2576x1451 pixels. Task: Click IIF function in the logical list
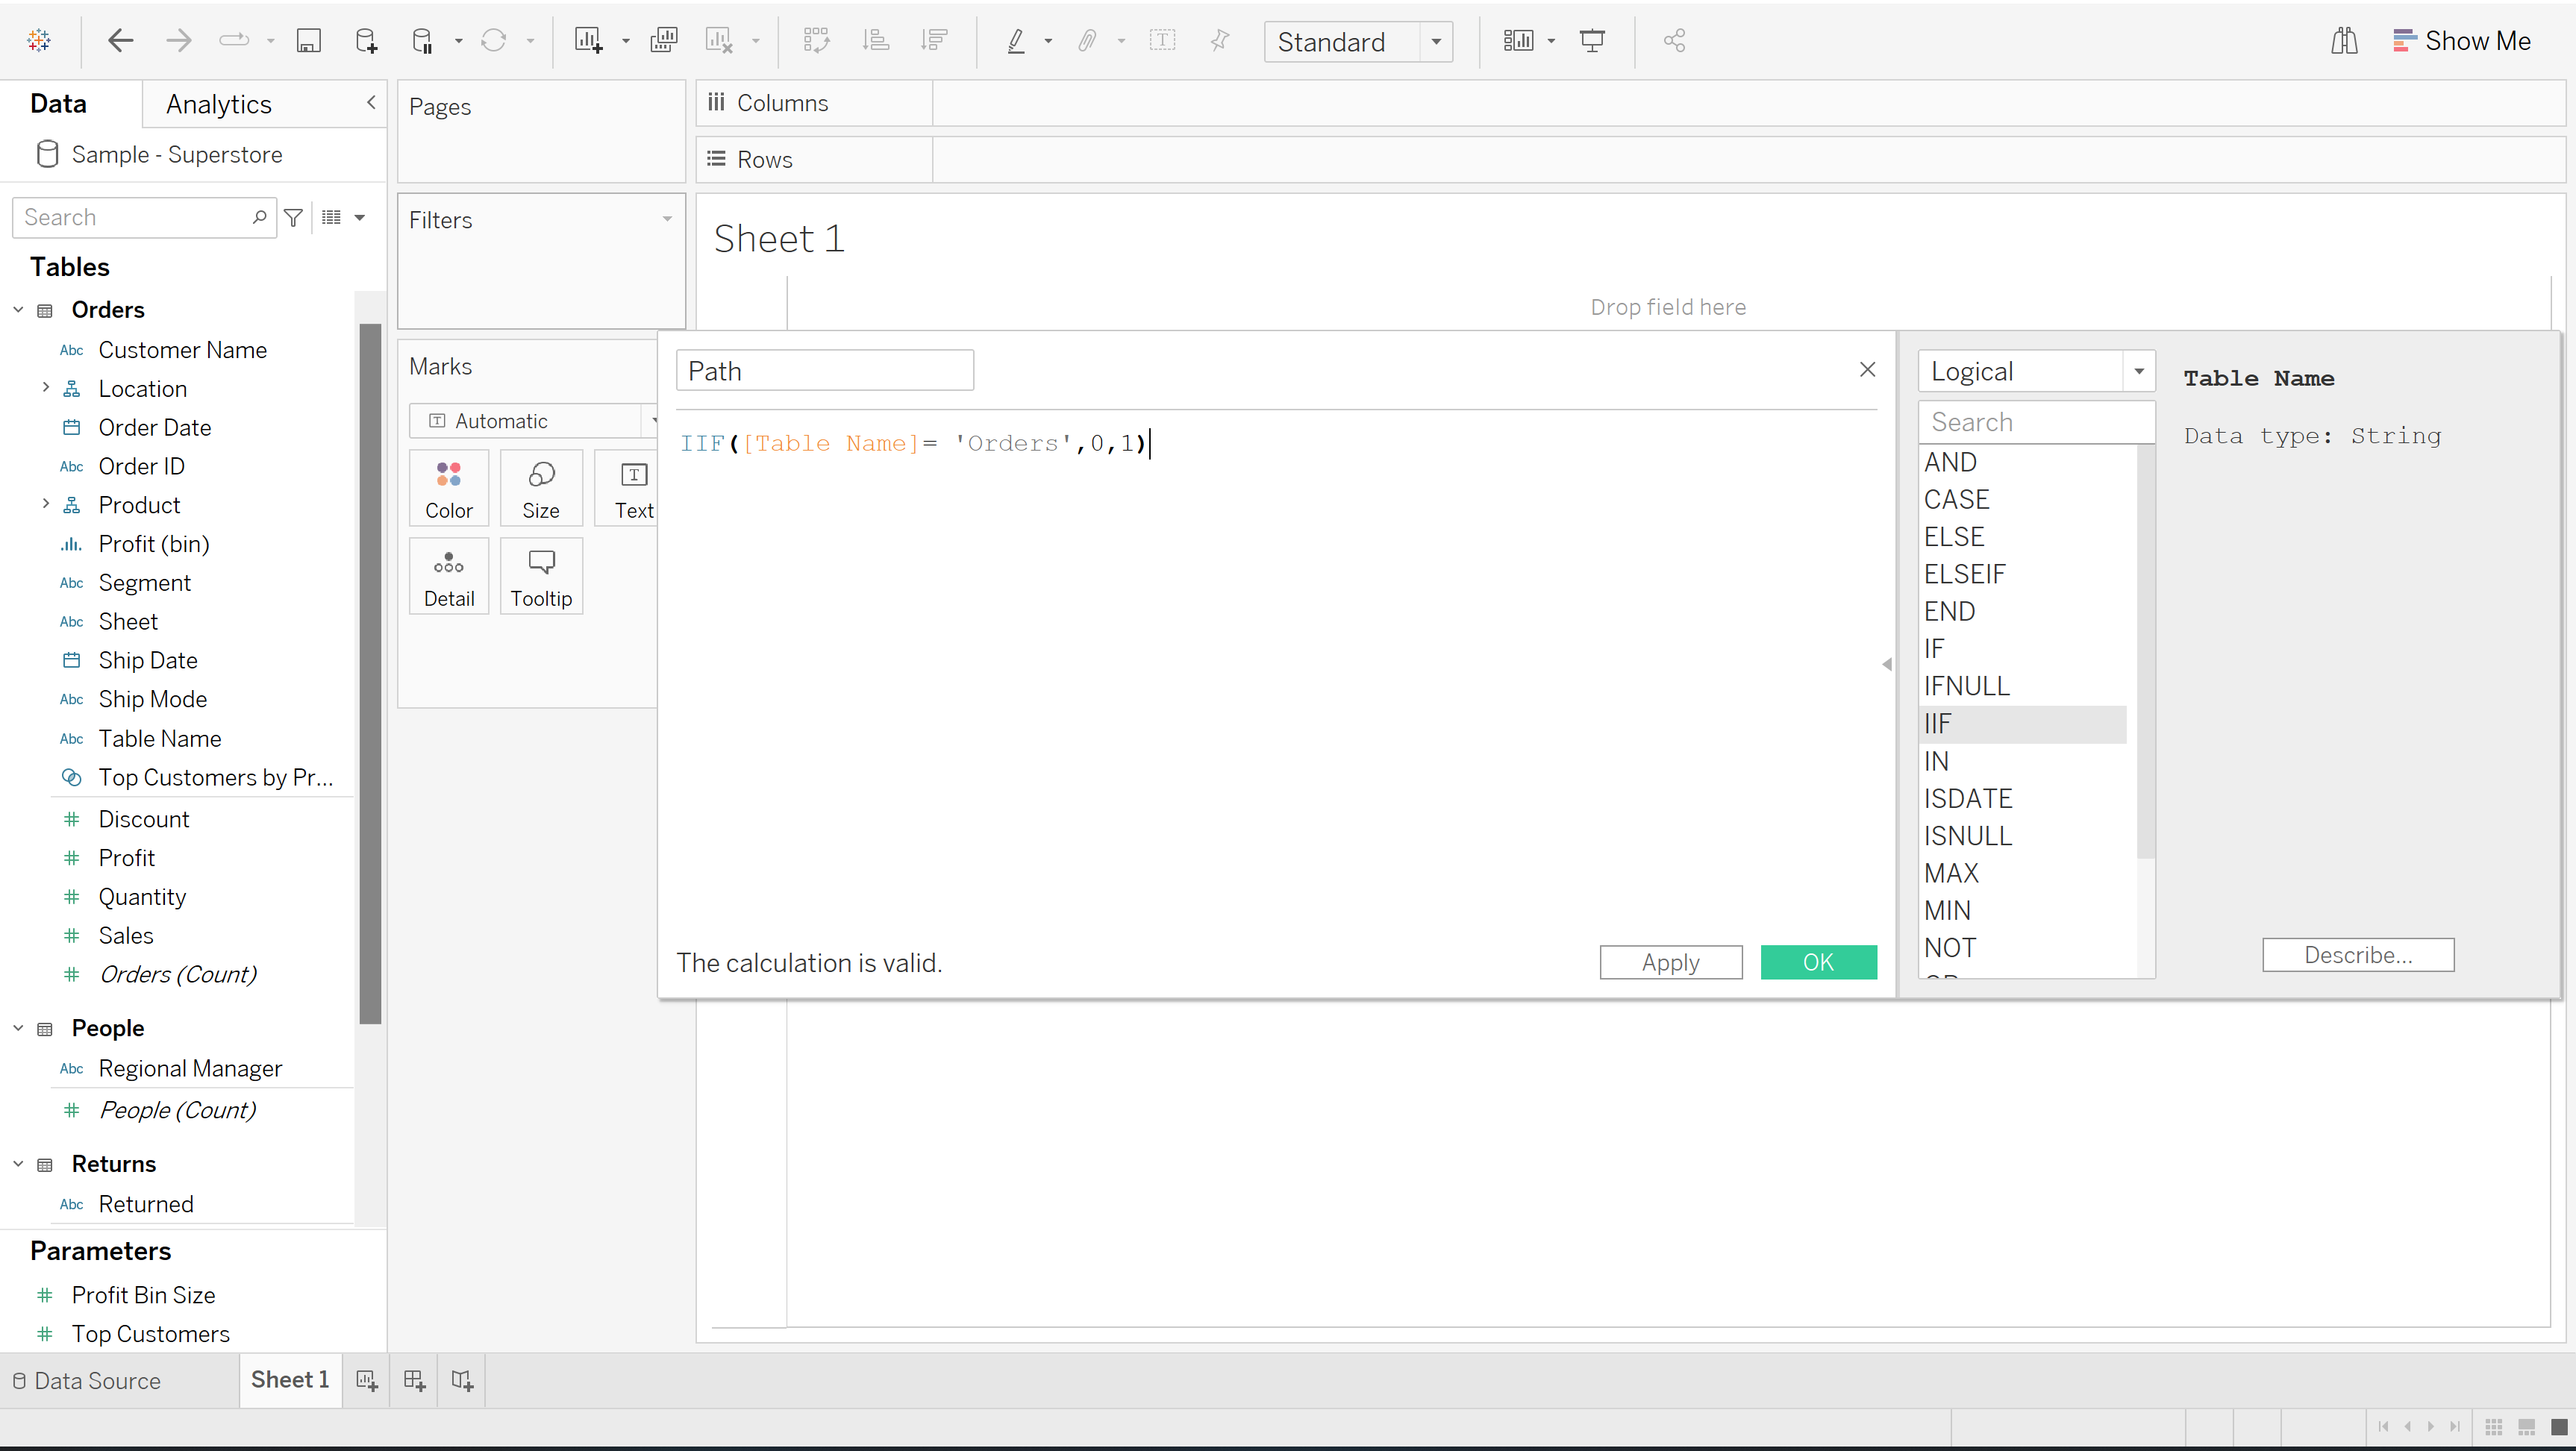click(x=2022, y=722)
